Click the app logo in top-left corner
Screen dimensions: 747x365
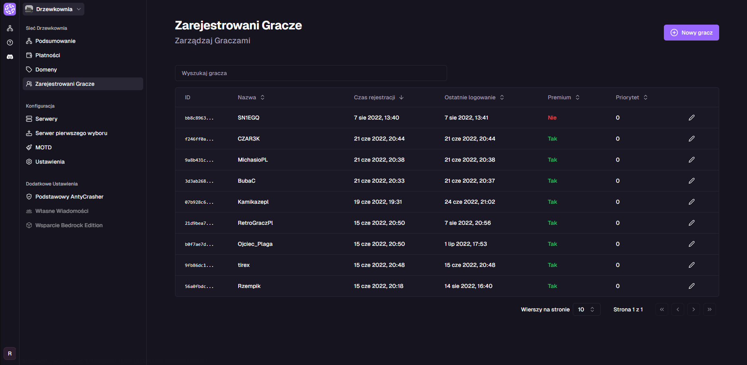(x=10, y=9)
